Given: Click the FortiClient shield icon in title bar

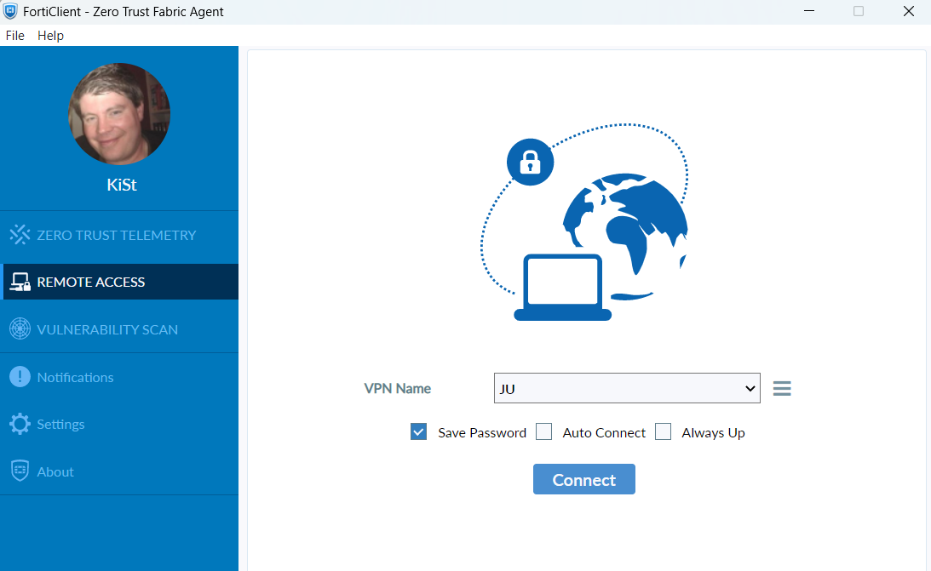Looking at the screenshot, I should [x=11, y=12].
